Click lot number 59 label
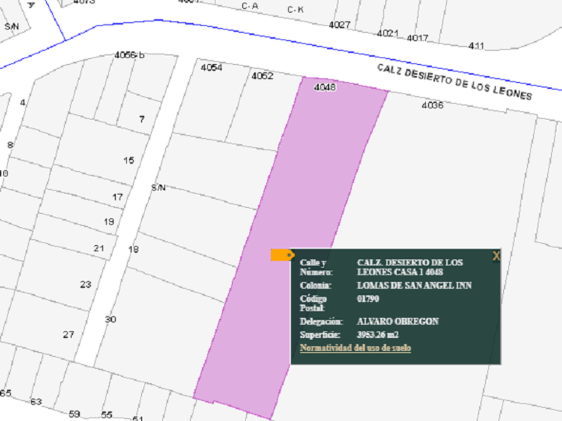 pos(74,414)
